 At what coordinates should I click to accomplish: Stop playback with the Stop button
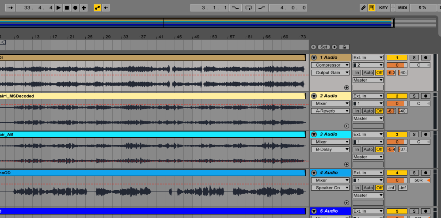pos(67,8)
